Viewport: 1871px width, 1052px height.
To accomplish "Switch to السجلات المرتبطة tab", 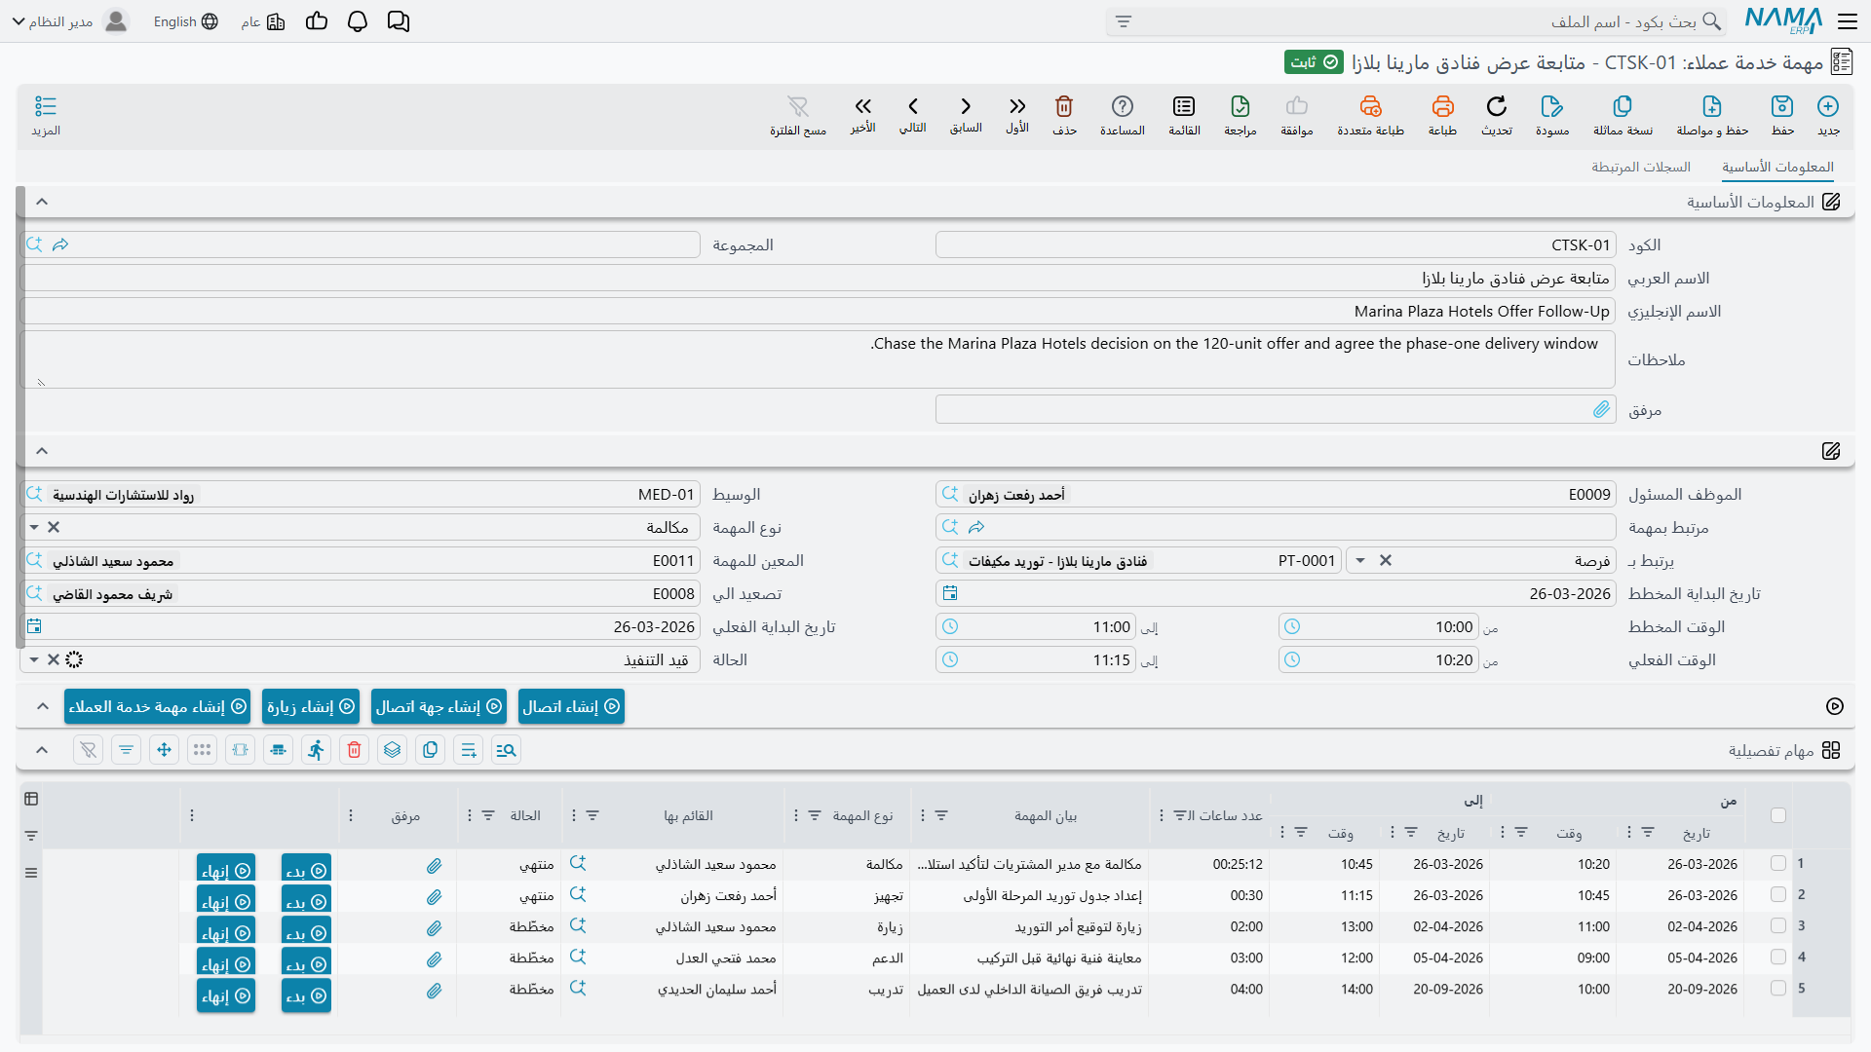I will 1641,168.
